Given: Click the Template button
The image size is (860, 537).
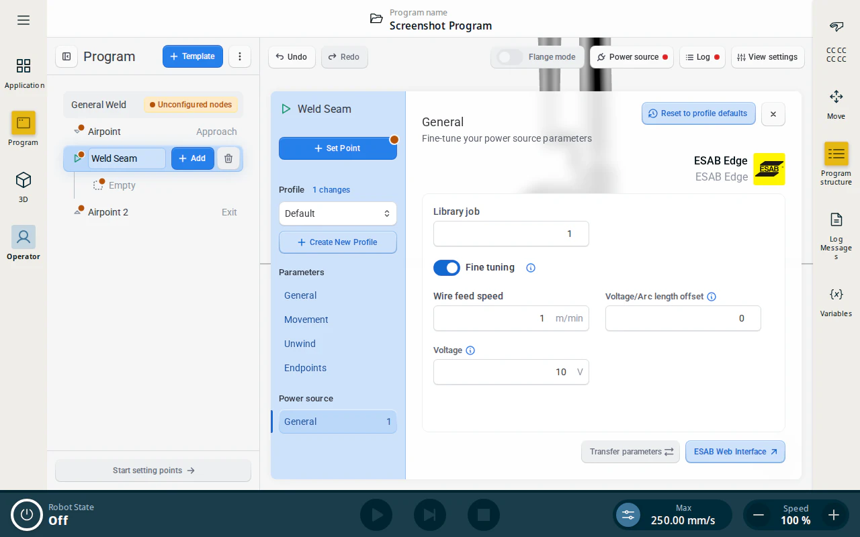Looking at the screenshot, I should click(193, 56).
